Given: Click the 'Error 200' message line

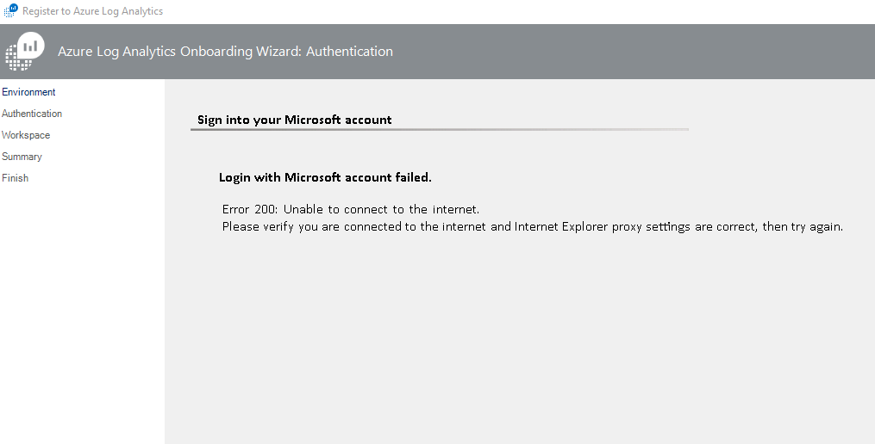Looking at the screenshot, I should (351, 209).
